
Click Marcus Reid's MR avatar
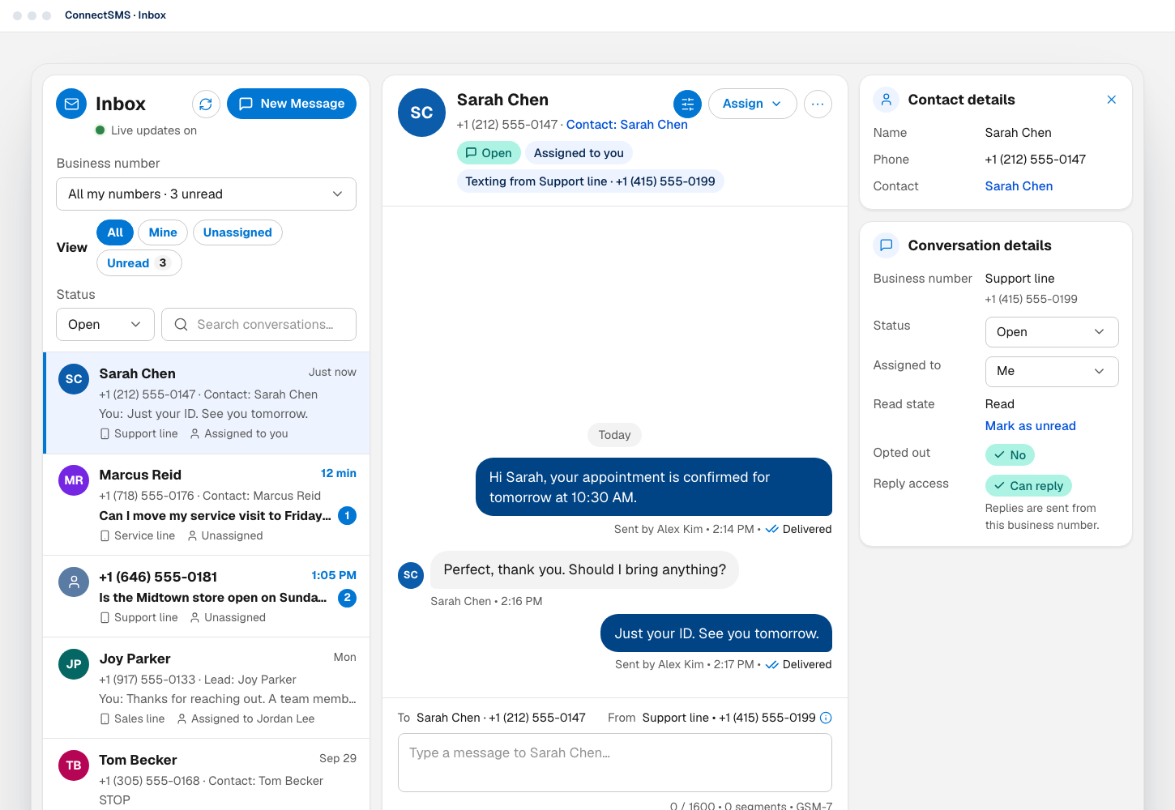point(74,480)
